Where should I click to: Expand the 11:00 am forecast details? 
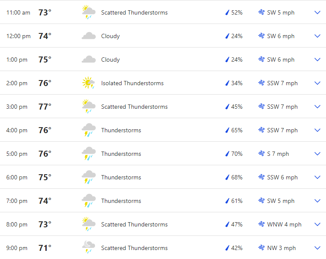click(x=317, y=12)
